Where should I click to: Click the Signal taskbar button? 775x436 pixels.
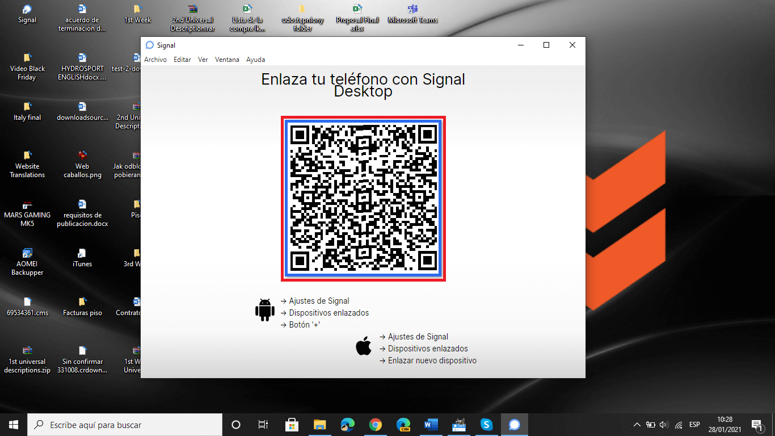pyautogui.click(x=514, y=425)
